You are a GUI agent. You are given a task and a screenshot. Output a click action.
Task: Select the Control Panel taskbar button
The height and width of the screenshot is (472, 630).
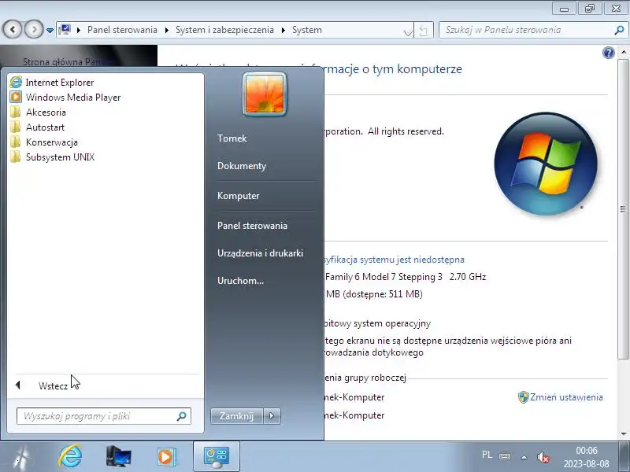pos(216,456)
